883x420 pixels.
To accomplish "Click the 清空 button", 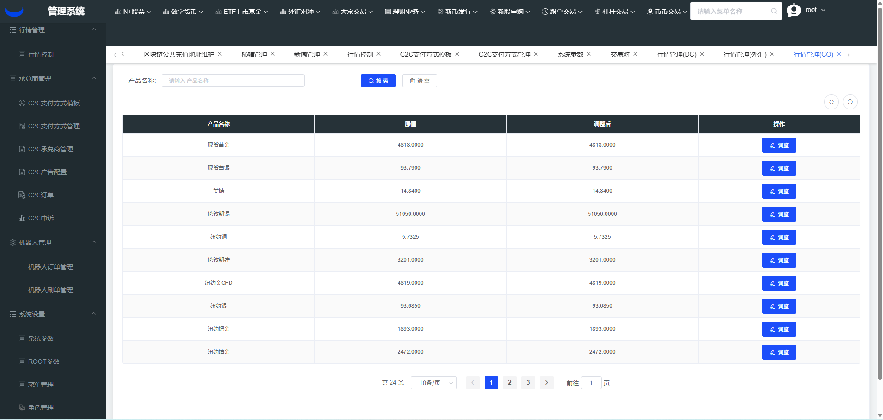I will point(419,81).
